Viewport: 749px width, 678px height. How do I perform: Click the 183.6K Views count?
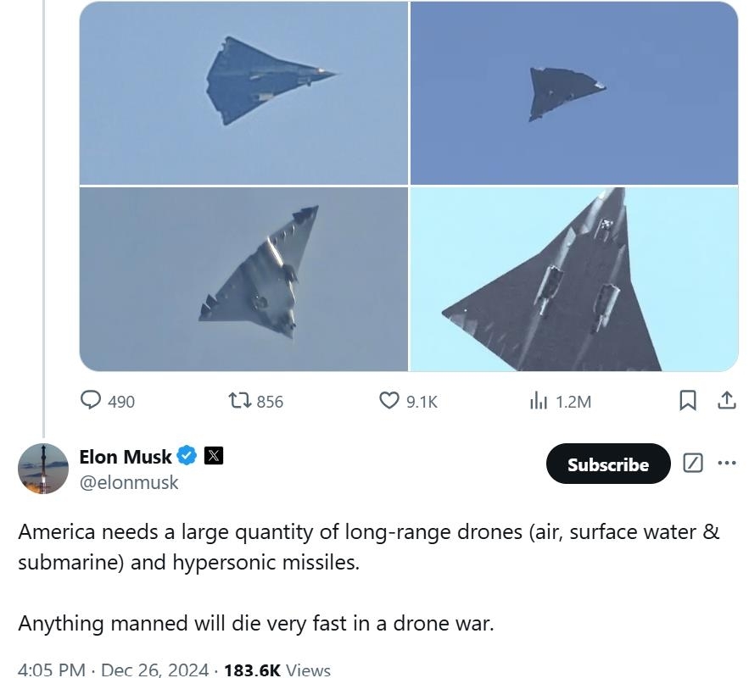click(x=277, y=670)
